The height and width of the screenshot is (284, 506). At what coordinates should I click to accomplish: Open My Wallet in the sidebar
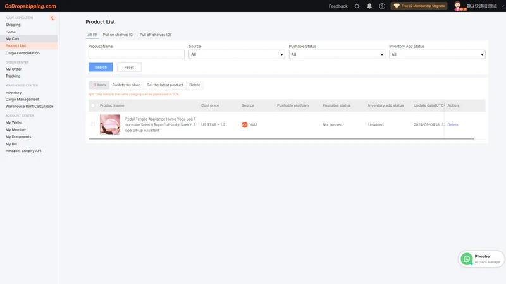[x=14, y=122]
